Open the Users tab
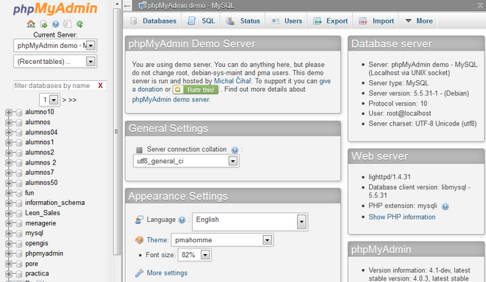Image resolution: width=486 pixels, height=282 pixels. [x=287, y=21]
